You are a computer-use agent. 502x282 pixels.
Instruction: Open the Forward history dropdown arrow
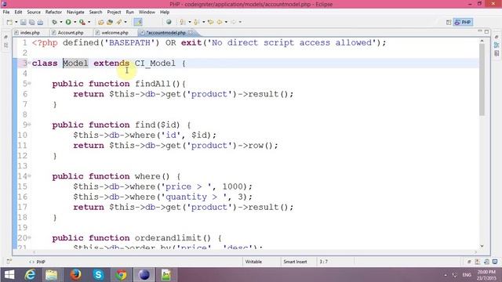point(240,22)
